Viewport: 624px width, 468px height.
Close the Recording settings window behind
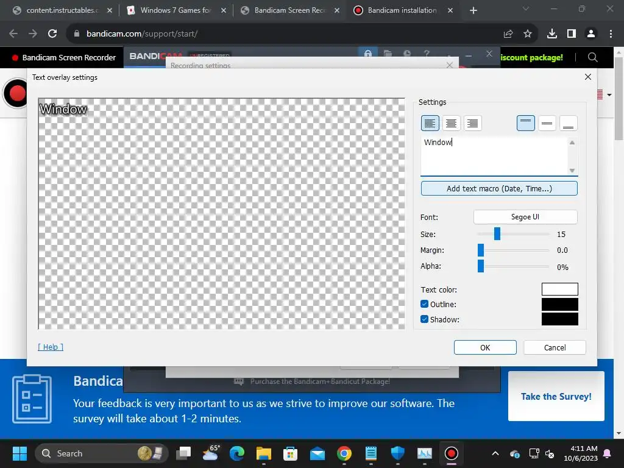pos(450,65)
